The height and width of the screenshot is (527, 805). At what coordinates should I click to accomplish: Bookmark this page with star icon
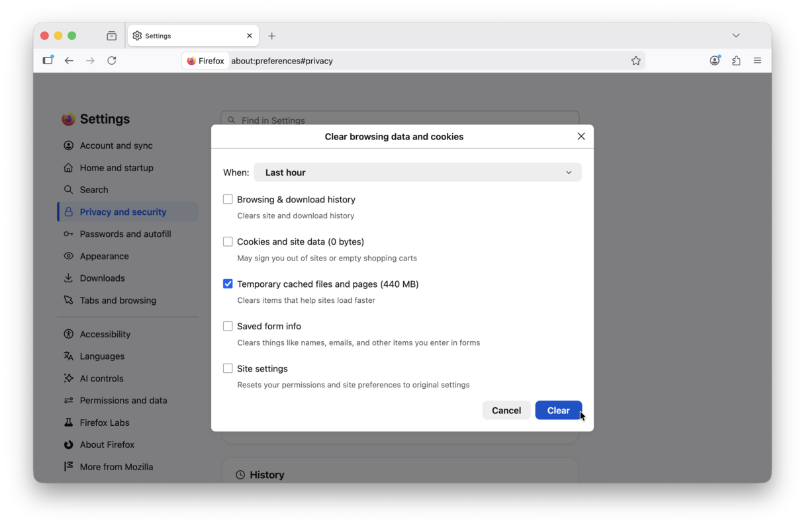click(x=636, y=61)
